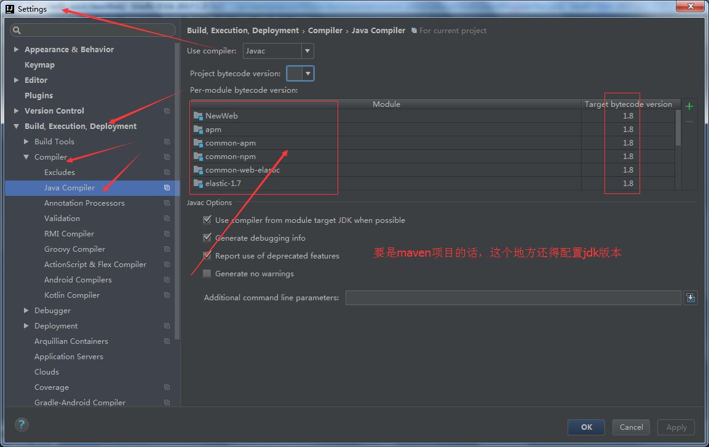Enable Generate no warnings checkbox
This screenshot has width=709, height=447.
(x=207, y=273)
